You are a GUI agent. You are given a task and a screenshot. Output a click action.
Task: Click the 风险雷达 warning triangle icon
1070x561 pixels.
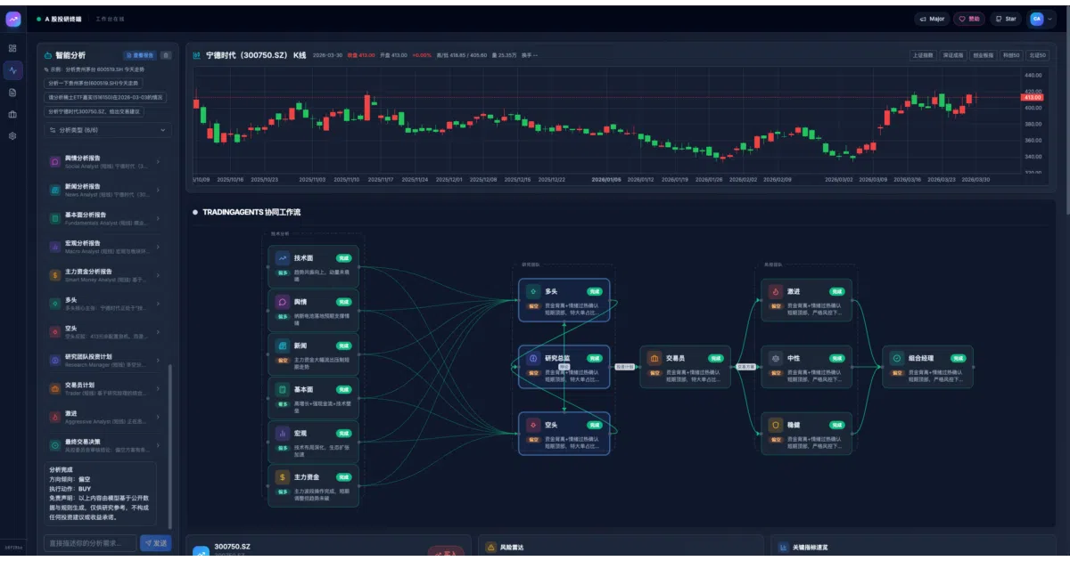click(x=490, y=548)
